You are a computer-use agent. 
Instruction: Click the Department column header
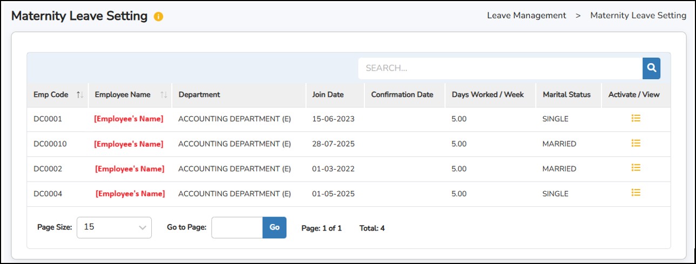pos(199,95)
